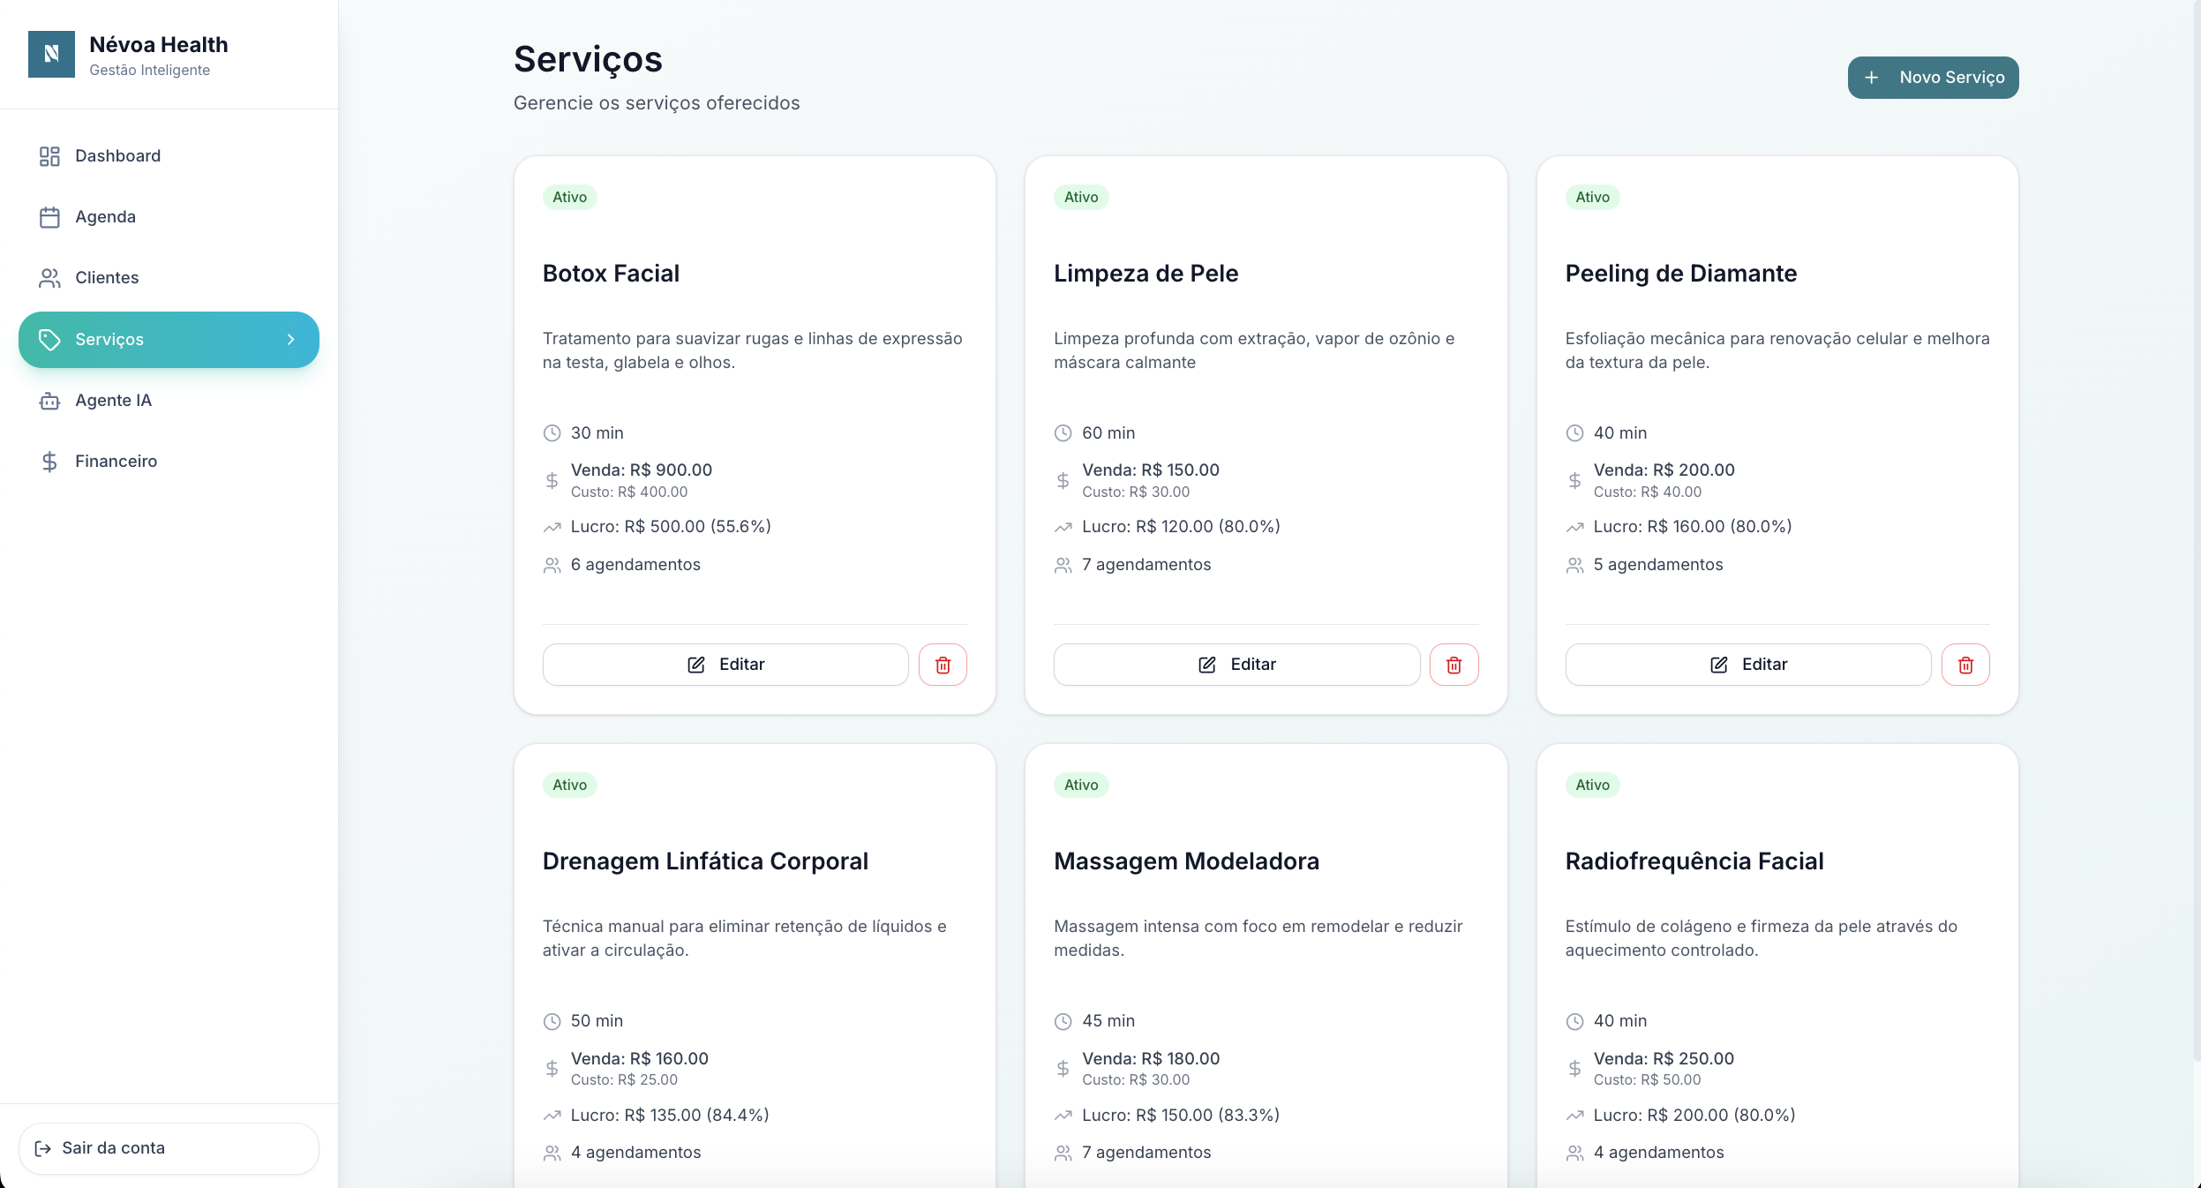Click the Ativo badge on Massagem Modeladora
Screen dimensions: 2201x1188
point(1080,786)
